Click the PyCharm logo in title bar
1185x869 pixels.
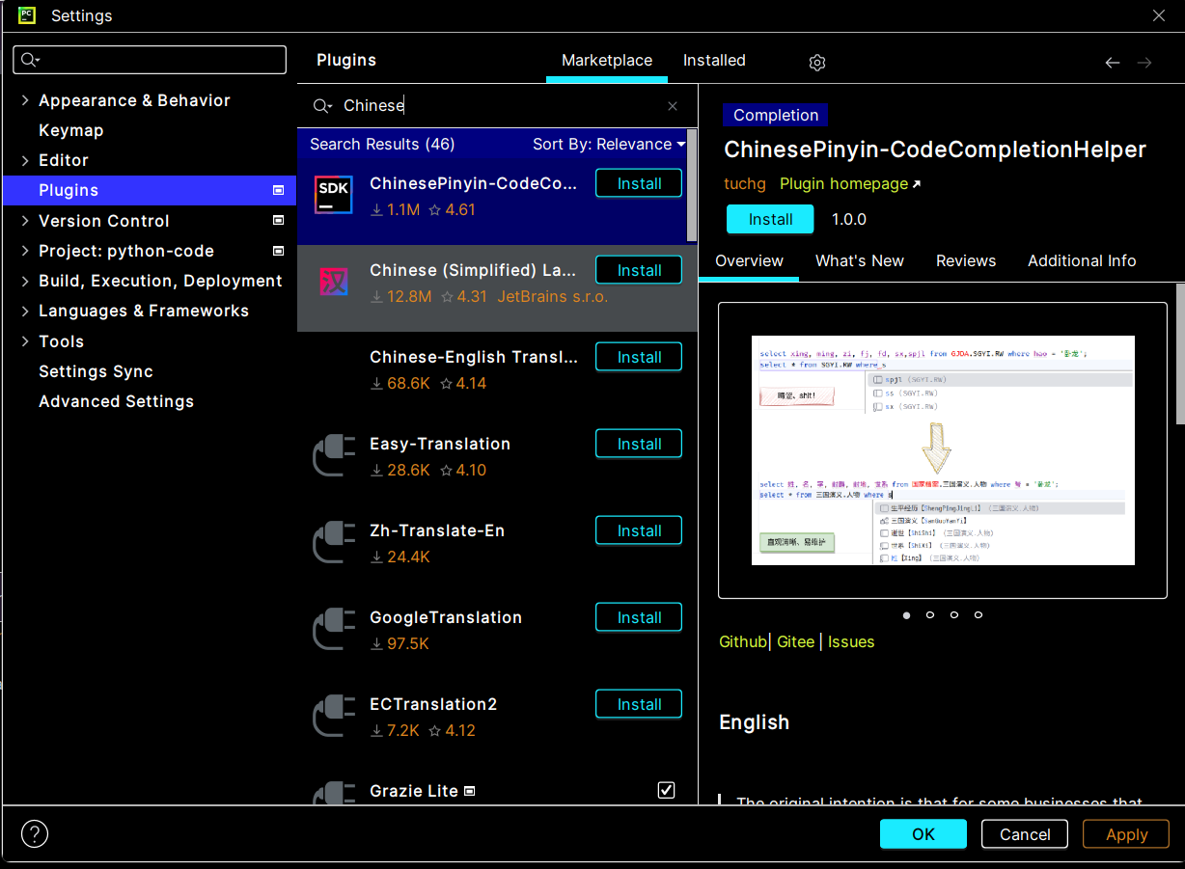27,14
